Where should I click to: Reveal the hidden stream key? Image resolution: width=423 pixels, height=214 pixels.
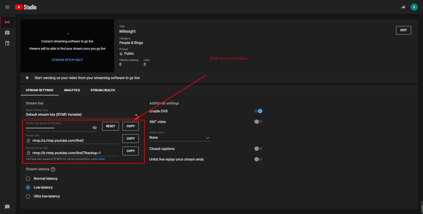click(95, 128)
